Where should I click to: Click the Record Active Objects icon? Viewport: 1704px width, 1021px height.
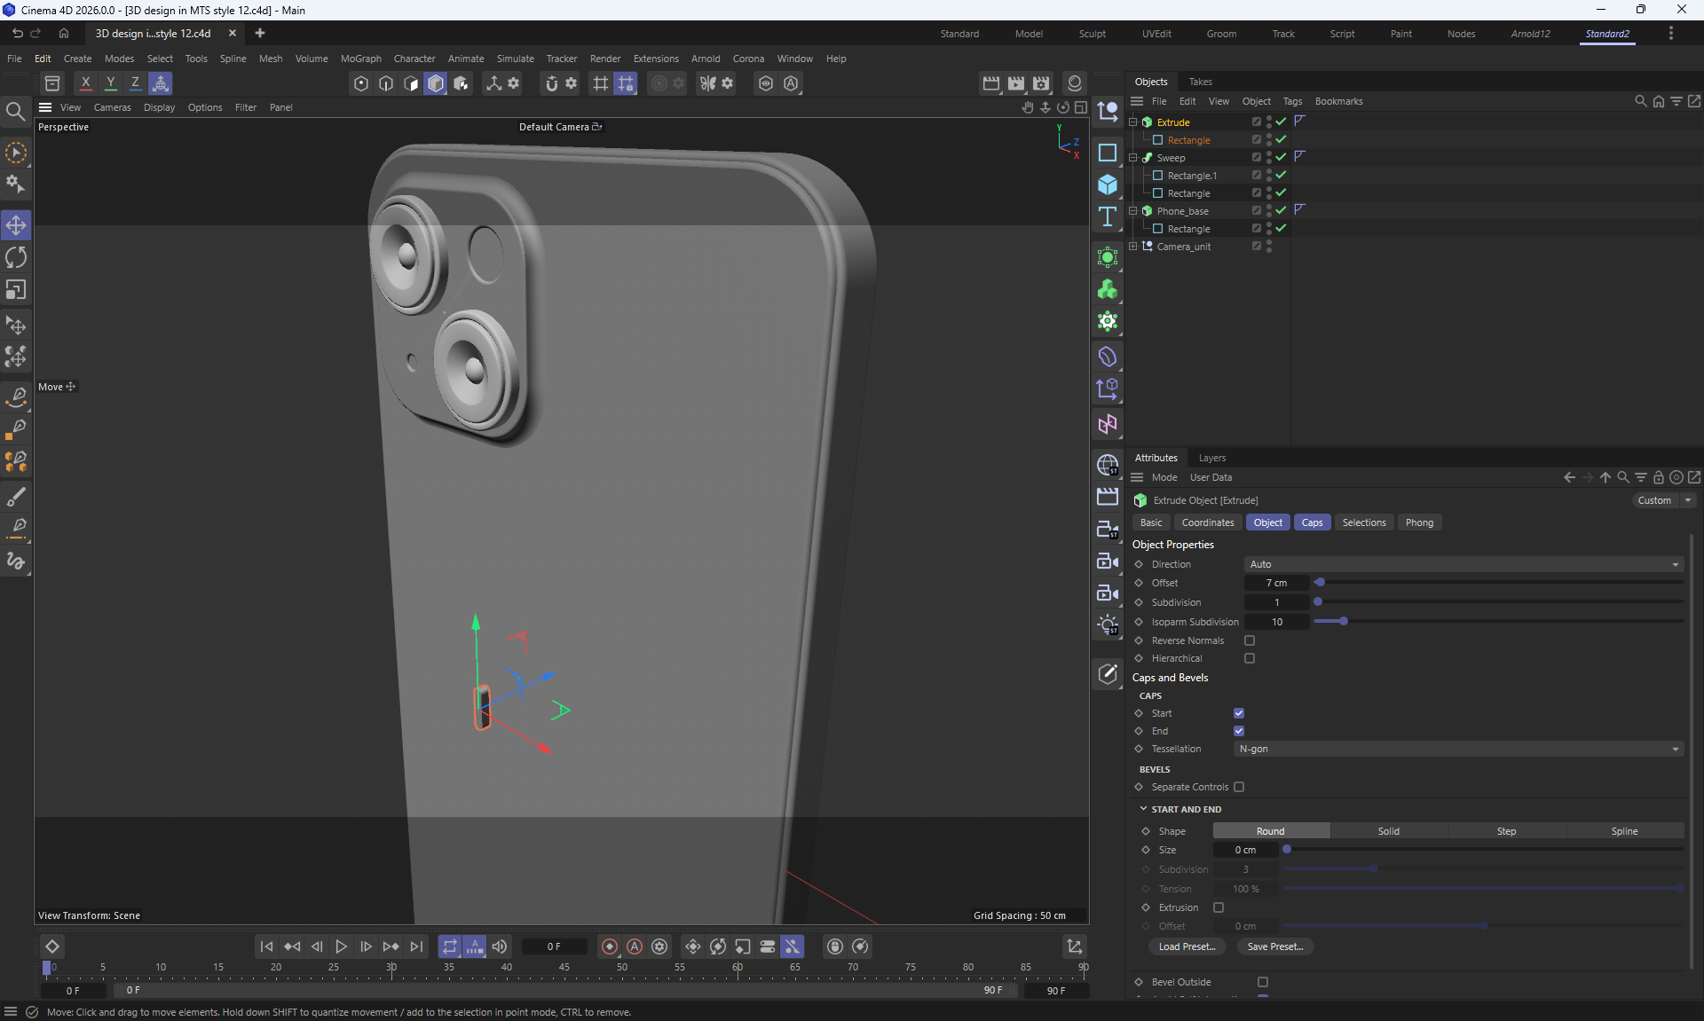[x=609, y=946]
